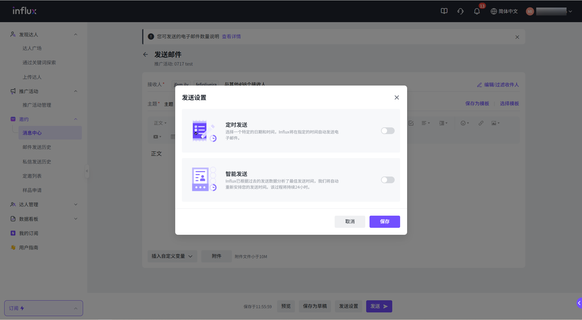Click the 保存 button in dialog

pyautogui.click(x=384, y=221)
